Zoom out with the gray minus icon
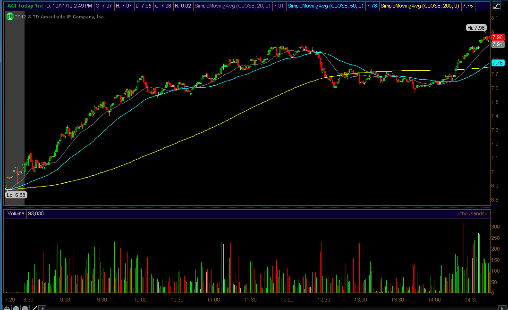This screenshot has width=508, height=310. click(25, 308)
